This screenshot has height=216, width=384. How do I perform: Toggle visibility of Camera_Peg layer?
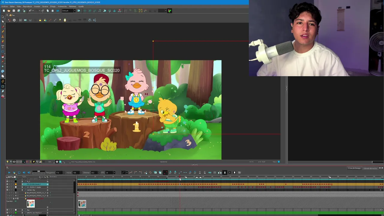[7, 190]
